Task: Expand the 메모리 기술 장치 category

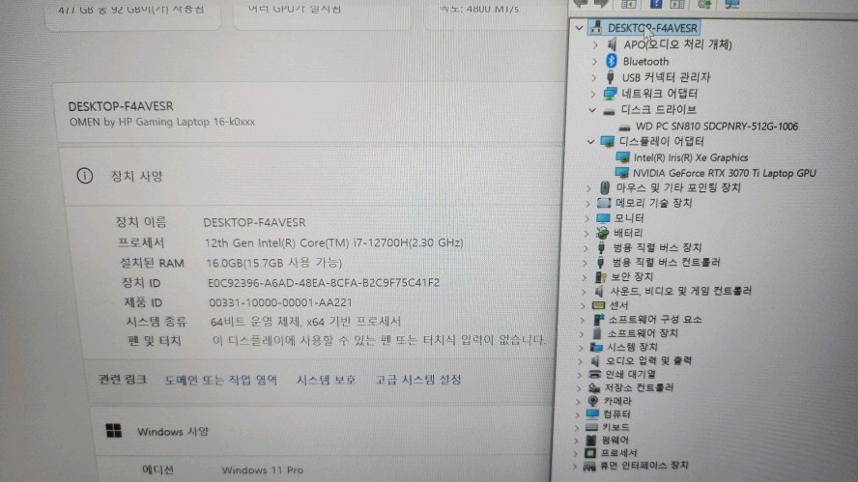Action: tap(587, 204)
